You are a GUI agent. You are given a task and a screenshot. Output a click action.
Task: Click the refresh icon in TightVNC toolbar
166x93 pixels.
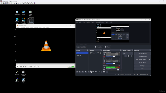(12, 3)
